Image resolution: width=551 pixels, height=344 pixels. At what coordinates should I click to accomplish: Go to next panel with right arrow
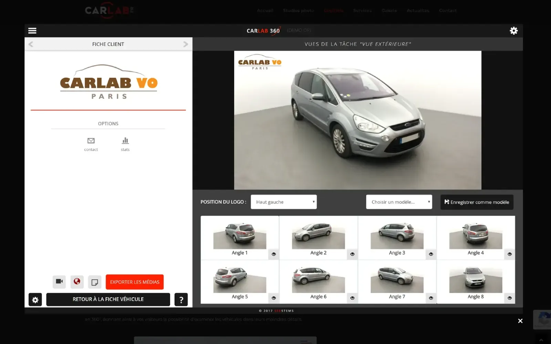coord(186,44)
